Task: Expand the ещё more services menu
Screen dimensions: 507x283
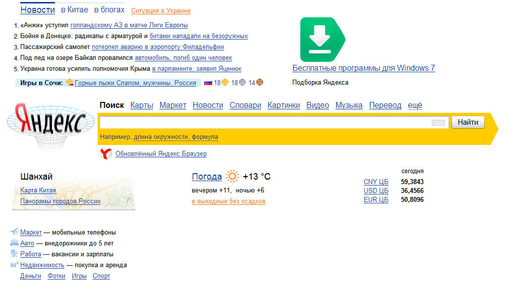Action: (415, 105)
